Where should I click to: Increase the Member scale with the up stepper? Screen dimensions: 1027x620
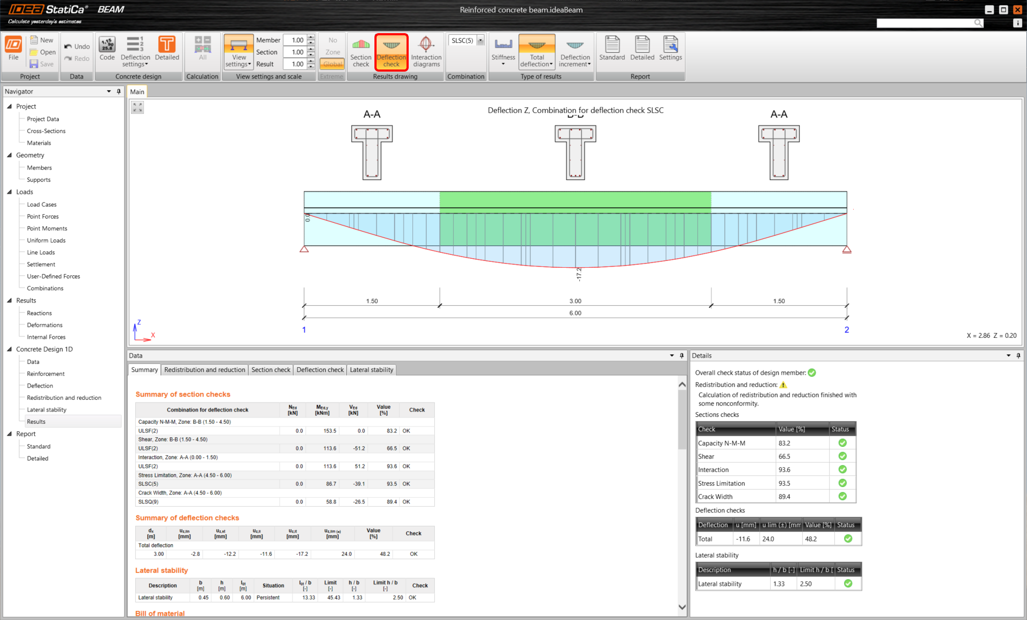pos(311,37)
